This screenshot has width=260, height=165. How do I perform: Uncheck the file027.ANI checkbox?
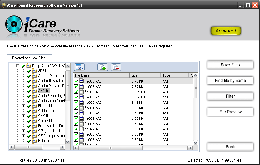coord(76,129)
